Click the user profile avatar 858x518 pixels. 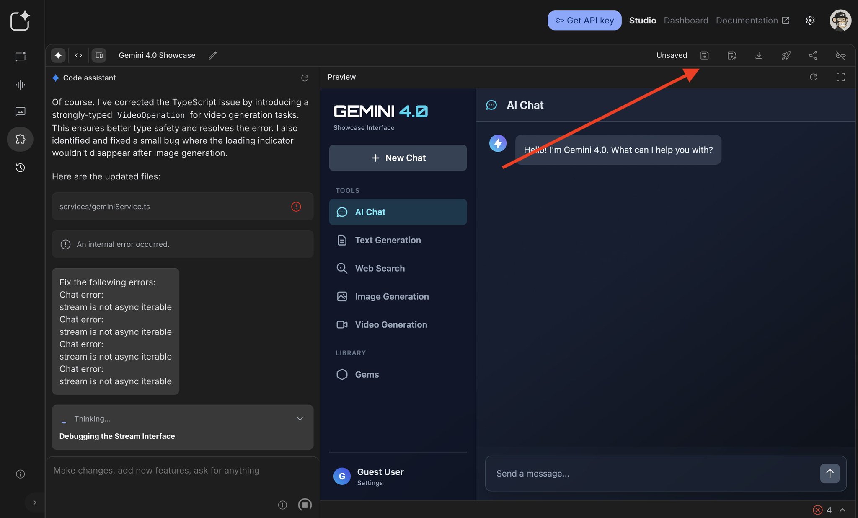[840, 21]
